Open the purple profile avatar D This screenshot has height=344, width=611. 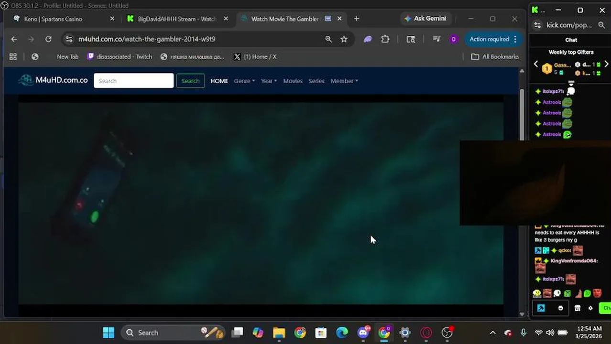pos(454,39)
